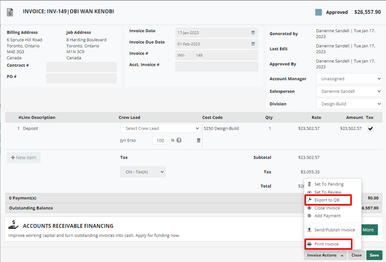Open the Salesperson dropdown
Screen dimensions: 386x262
pos(349,91)
